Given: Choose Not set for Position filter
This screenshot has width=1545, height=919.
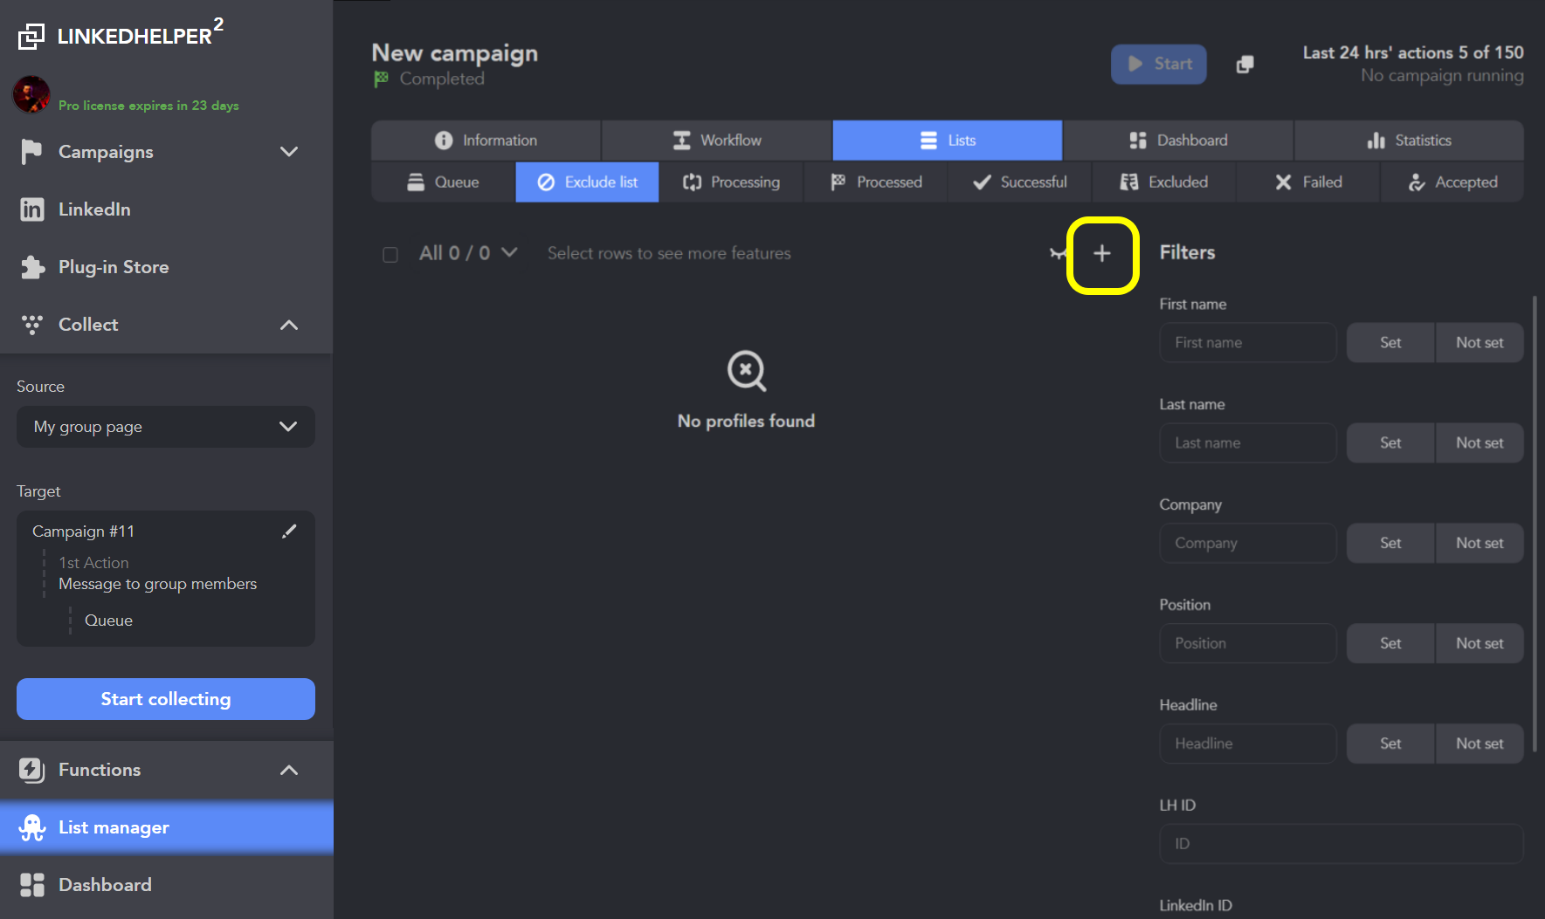Looking at the screenshot, I should 1479,643.
